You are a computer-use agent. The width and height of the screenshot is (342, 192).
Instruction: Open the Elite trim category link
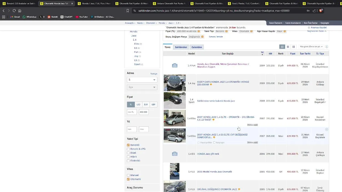(137, 44)
